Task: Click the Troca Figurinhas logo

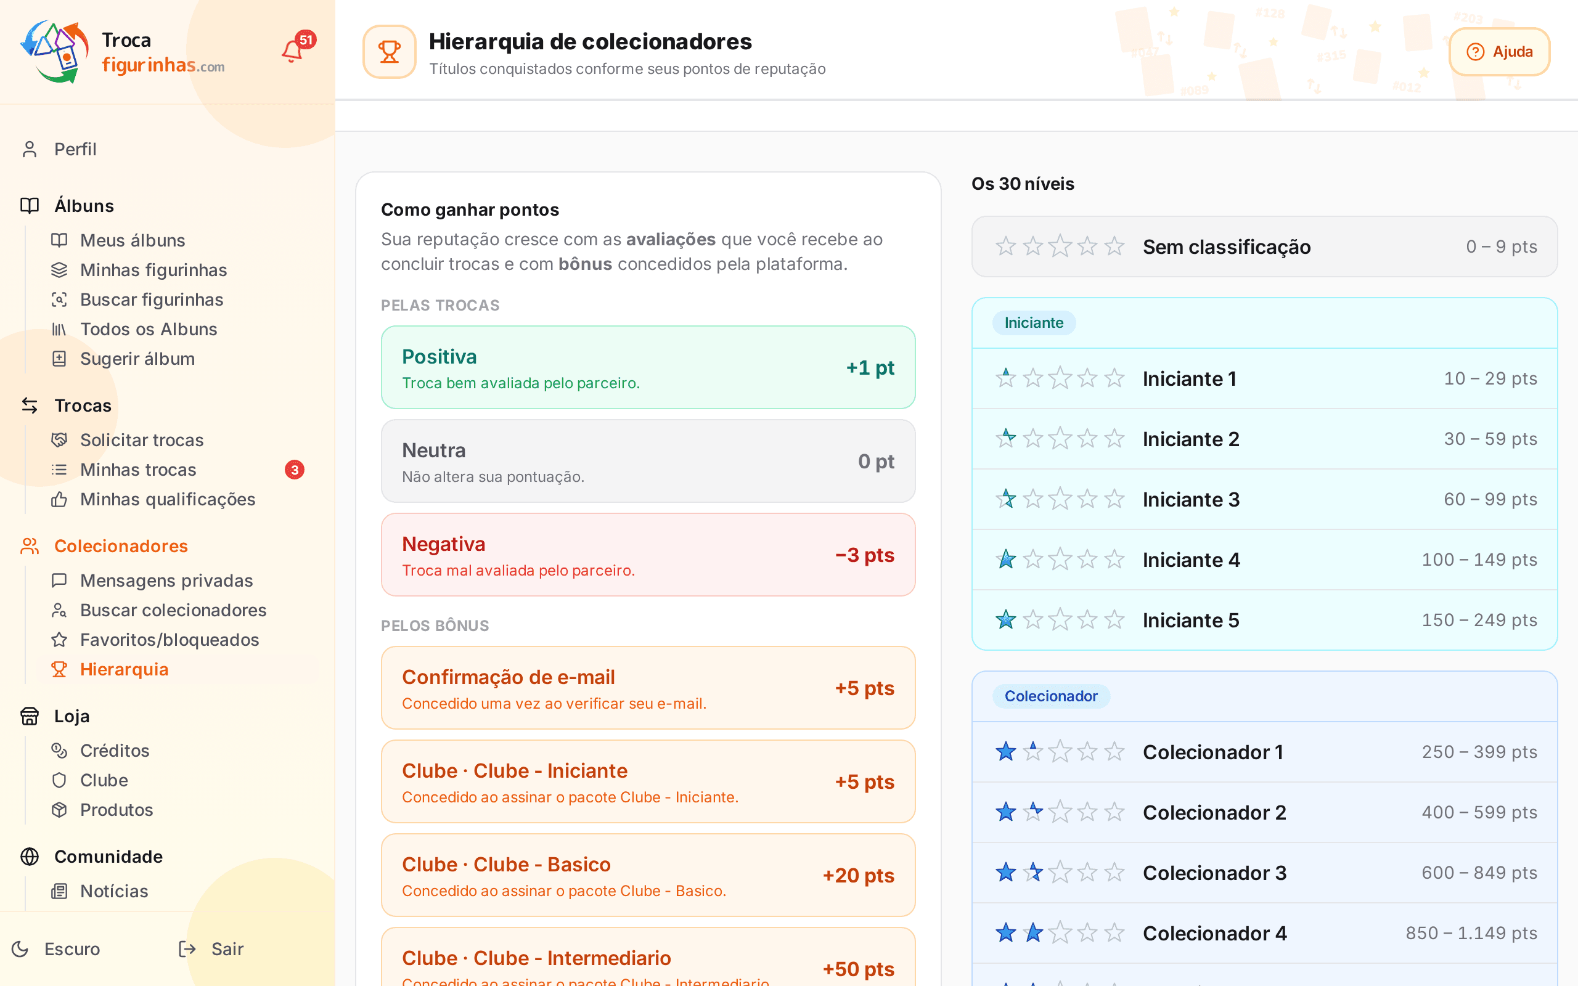Action: (122, 52)
